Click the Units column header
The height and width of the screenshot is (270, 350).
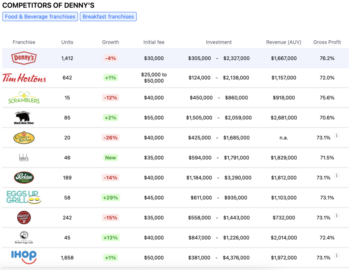67,42
